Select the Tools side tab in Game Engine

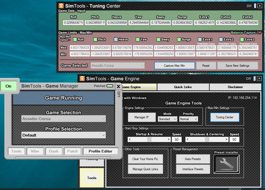point(92,178)
